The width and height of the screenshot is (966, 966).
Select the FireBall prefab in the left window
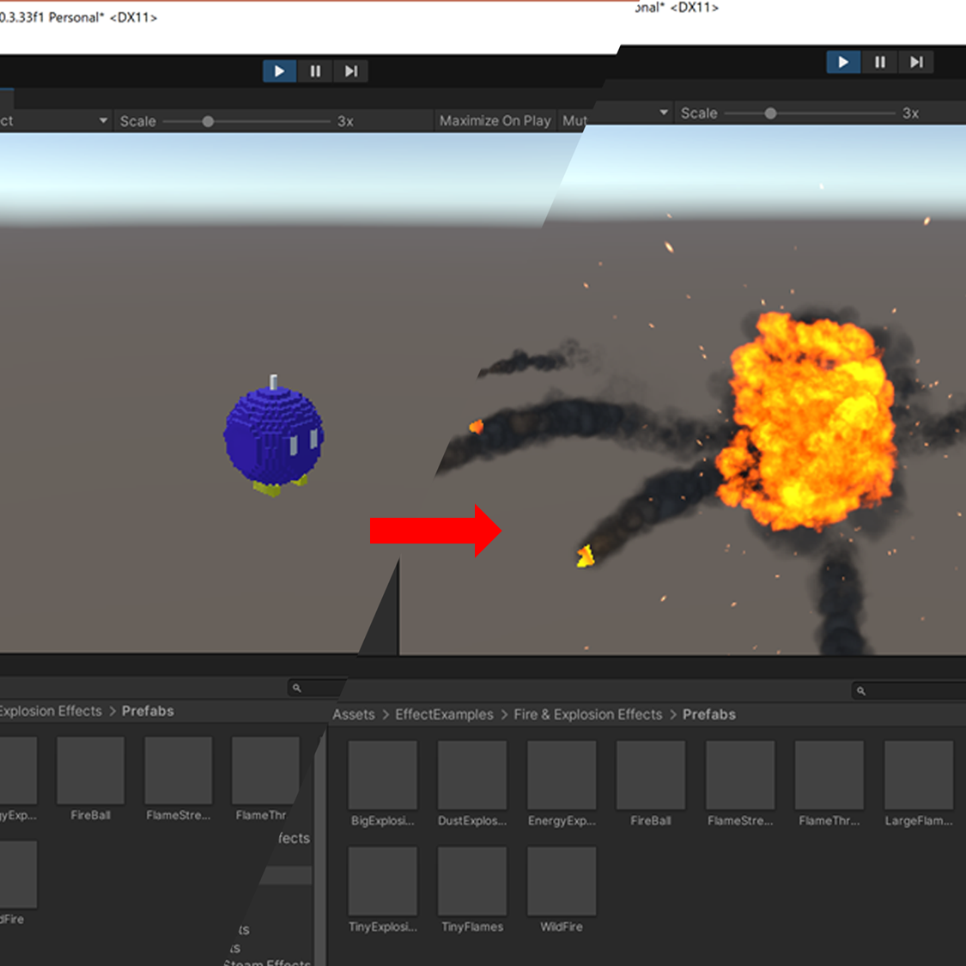coord(90,779)
